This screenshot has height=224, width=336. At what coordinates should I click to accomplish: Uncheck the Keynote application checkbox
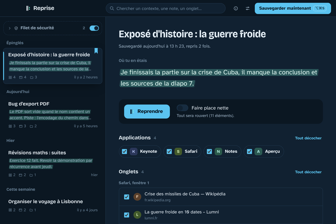[x=124, y=151]
